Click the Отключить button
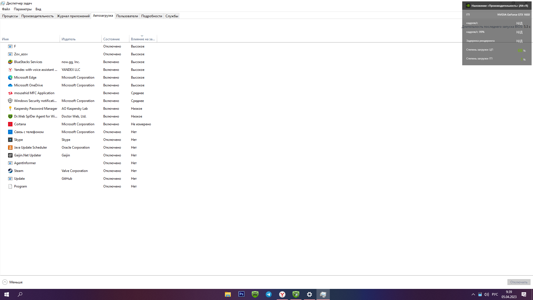Screen dimensions: 533x300 pos(519,282)
